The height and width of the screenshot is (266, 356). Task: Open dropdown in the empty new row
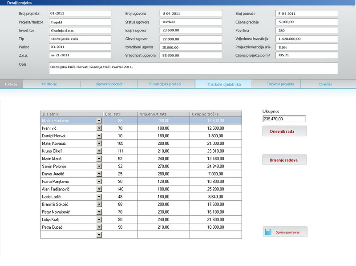pos(99,235)
